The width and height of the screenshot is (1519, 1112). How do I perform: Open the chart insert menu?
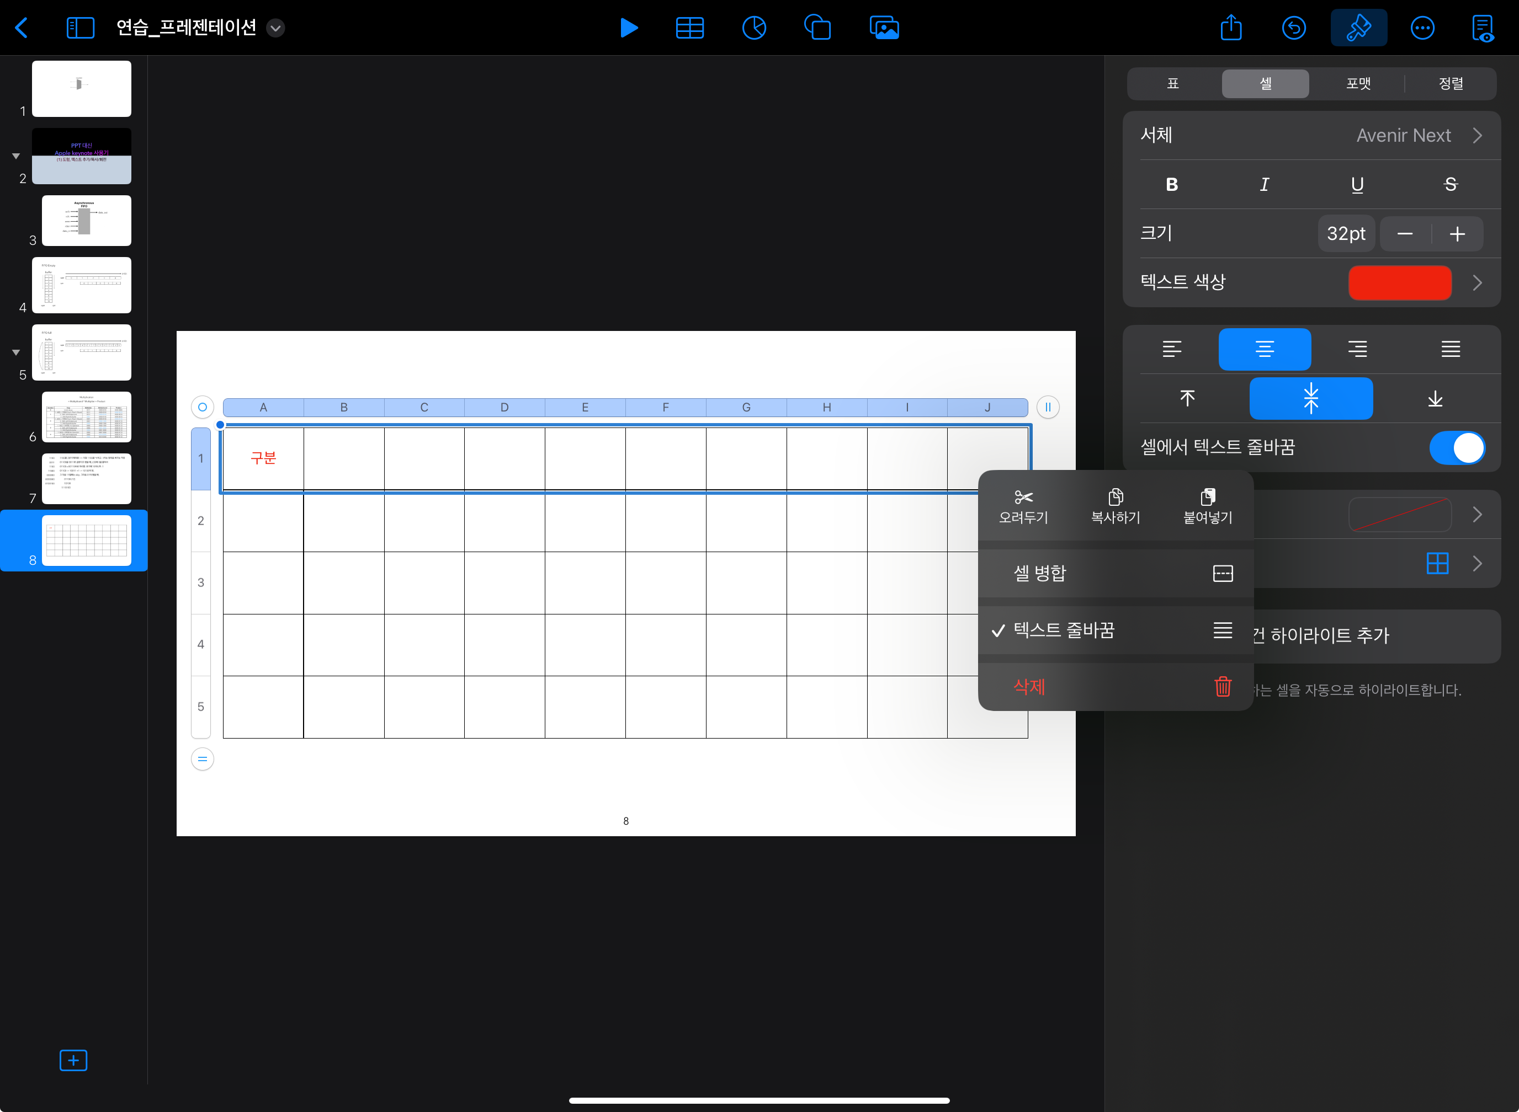tap(754, 28)
